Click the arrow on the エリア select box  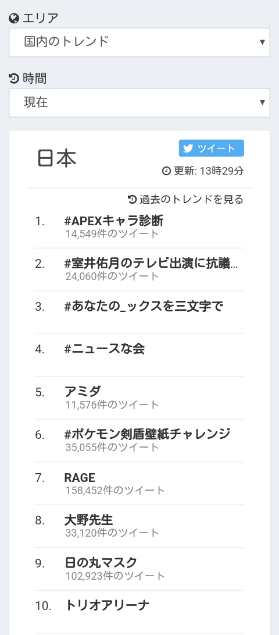point(262,42)
